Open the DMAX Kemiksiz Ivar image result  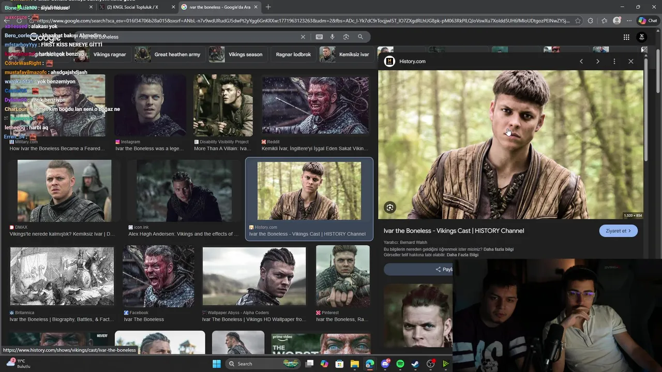pyautogui.click(x=64, y=191)
